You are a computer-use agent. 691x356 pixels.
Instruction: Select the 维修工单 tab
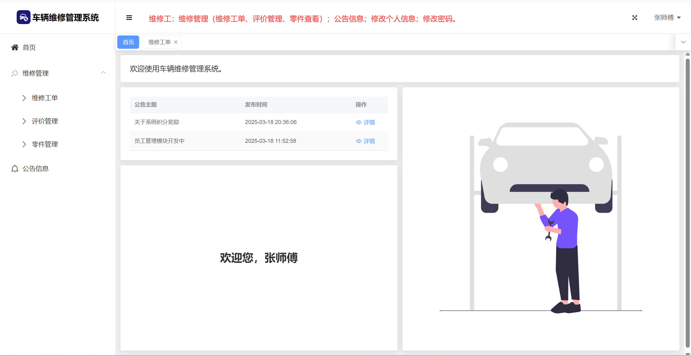159,42
